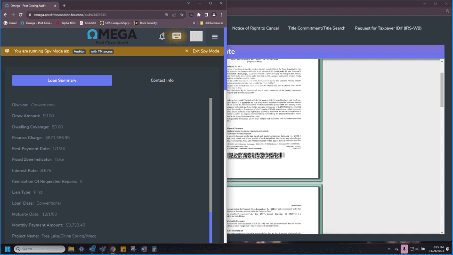Show hidden system tray icons
This screenshot has height=255, width=453.
point(389,249)
